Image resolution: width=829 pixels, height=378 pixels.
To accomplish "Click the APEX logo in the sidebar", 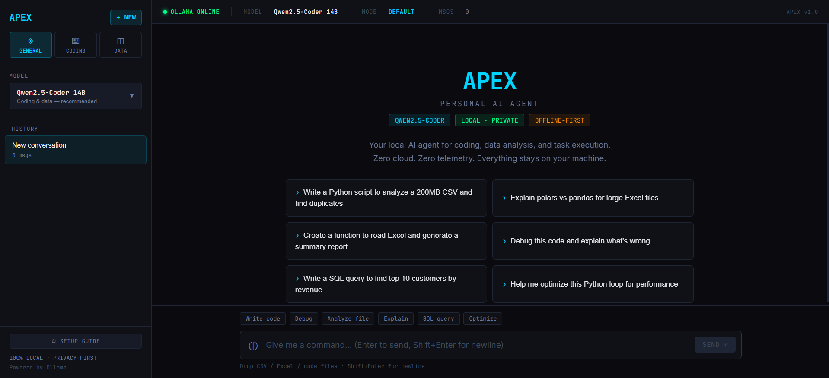I will (x=20, y=17).
